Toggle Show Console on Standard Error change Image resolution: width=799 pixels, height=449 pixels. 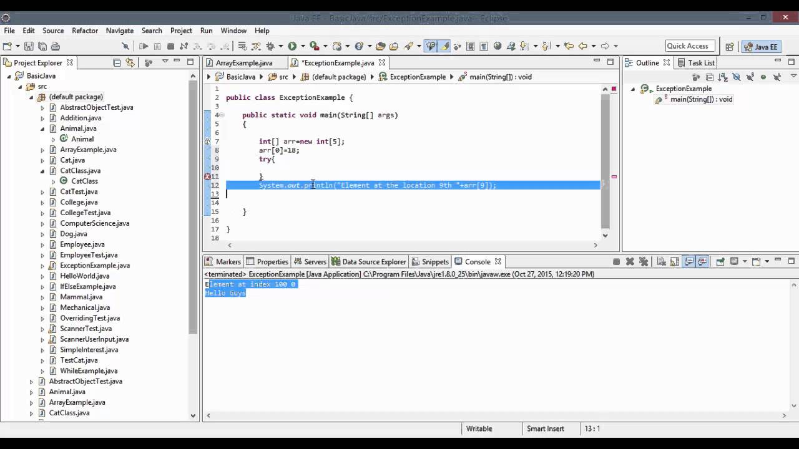[x=702, y=262]
